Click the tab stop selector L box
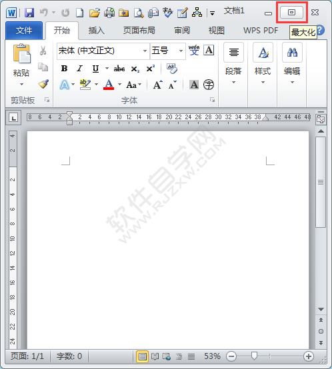This screenshot has width=332, height=369. pyautogui.click(x=13, y=118)
